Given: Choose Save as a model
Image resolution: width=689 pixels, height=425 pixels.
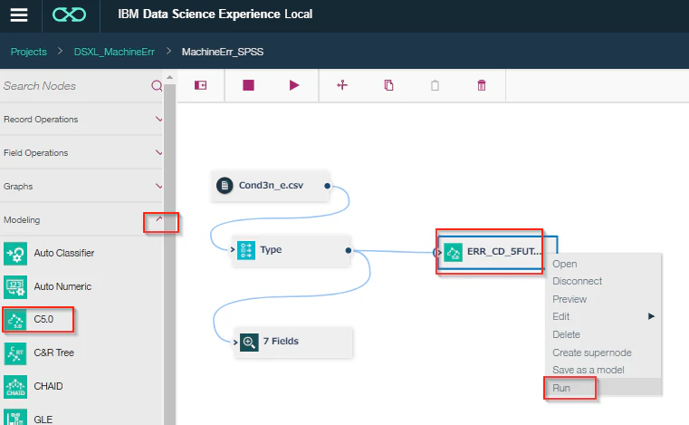Looking at the screenshot, I should click(589, 370).
